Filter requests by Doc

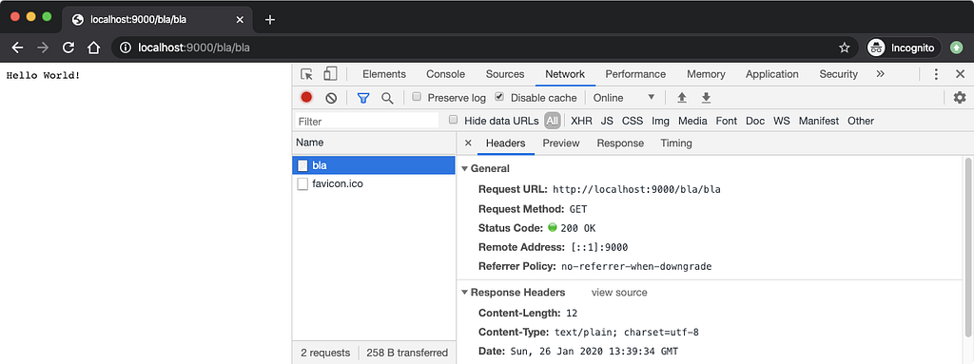[755, 121]
